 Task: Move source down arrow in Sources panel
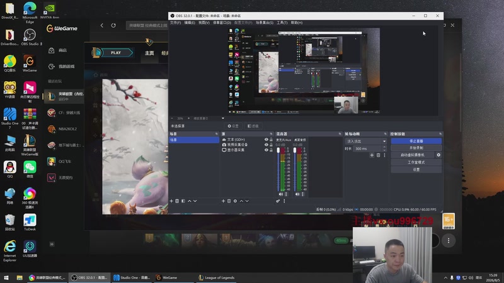tap(247, 201)
